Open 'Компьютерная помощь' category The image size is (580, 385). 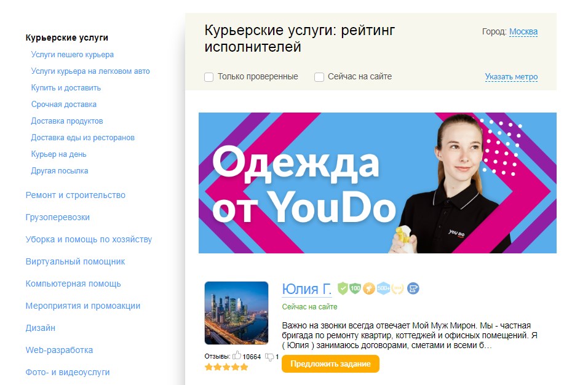tap(73, 284)
